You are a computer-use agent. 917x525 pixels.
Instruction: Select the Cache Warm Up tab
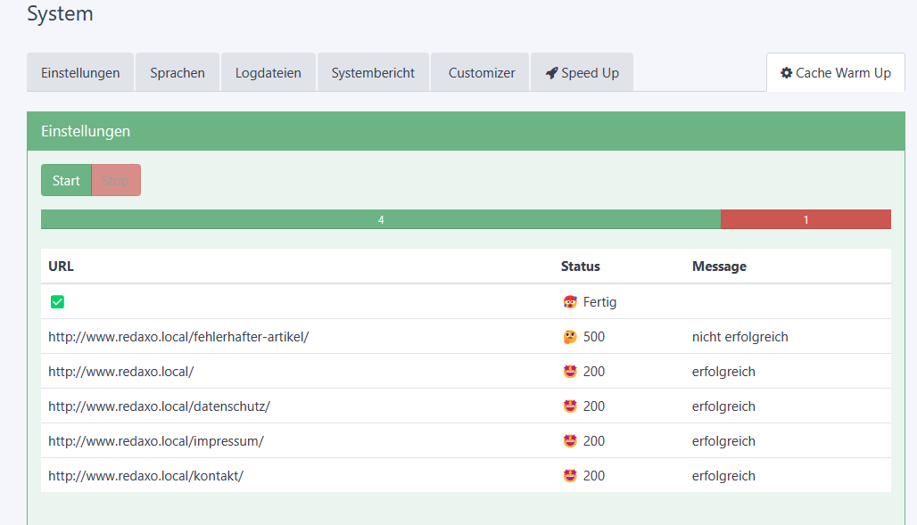click(x=836, y=72)
